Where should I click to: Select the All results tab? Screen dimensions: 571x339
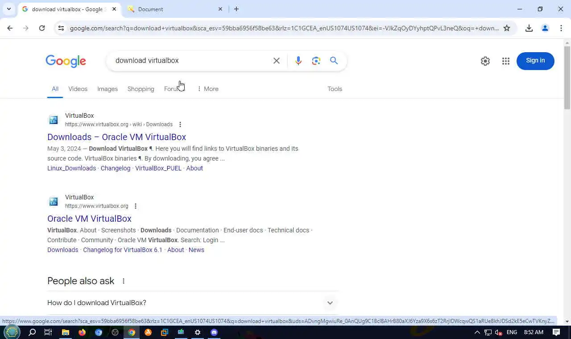click(55, 89)
